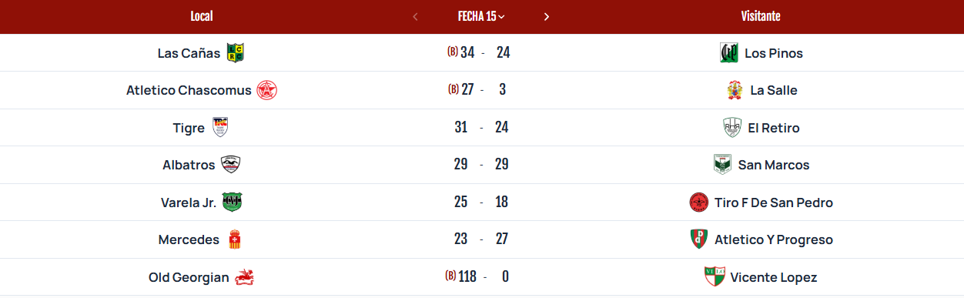Click the Tiro F De San Pedro badge
The height and width of the screenshot is (298, 964).
[x=699, y=203]
